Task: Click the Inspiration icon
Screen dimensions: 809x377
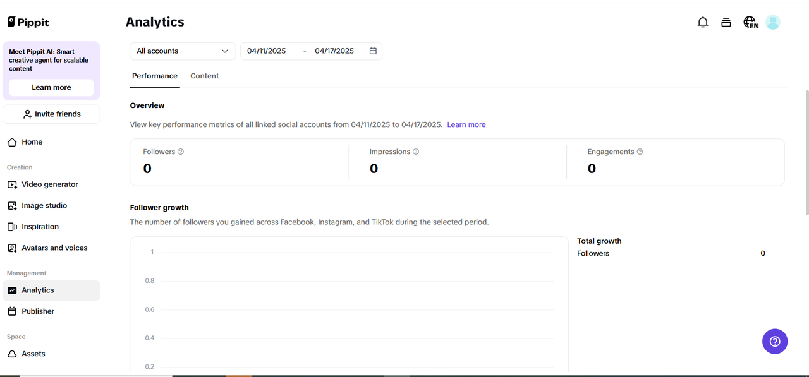Action: click(x=12, y=227)
